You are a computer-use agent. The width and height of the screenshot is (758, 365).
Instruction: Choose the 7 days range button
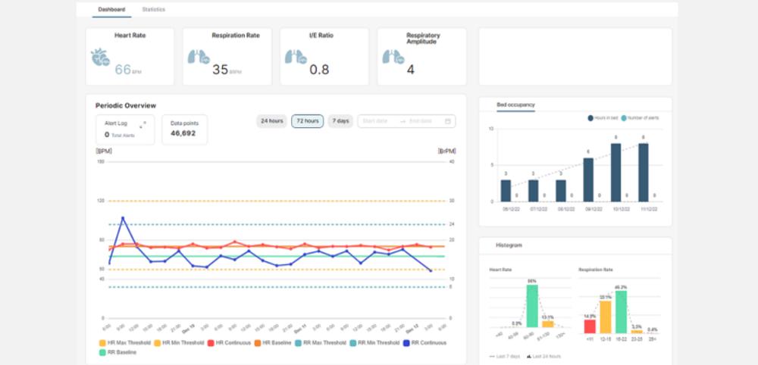click(340, 121)
